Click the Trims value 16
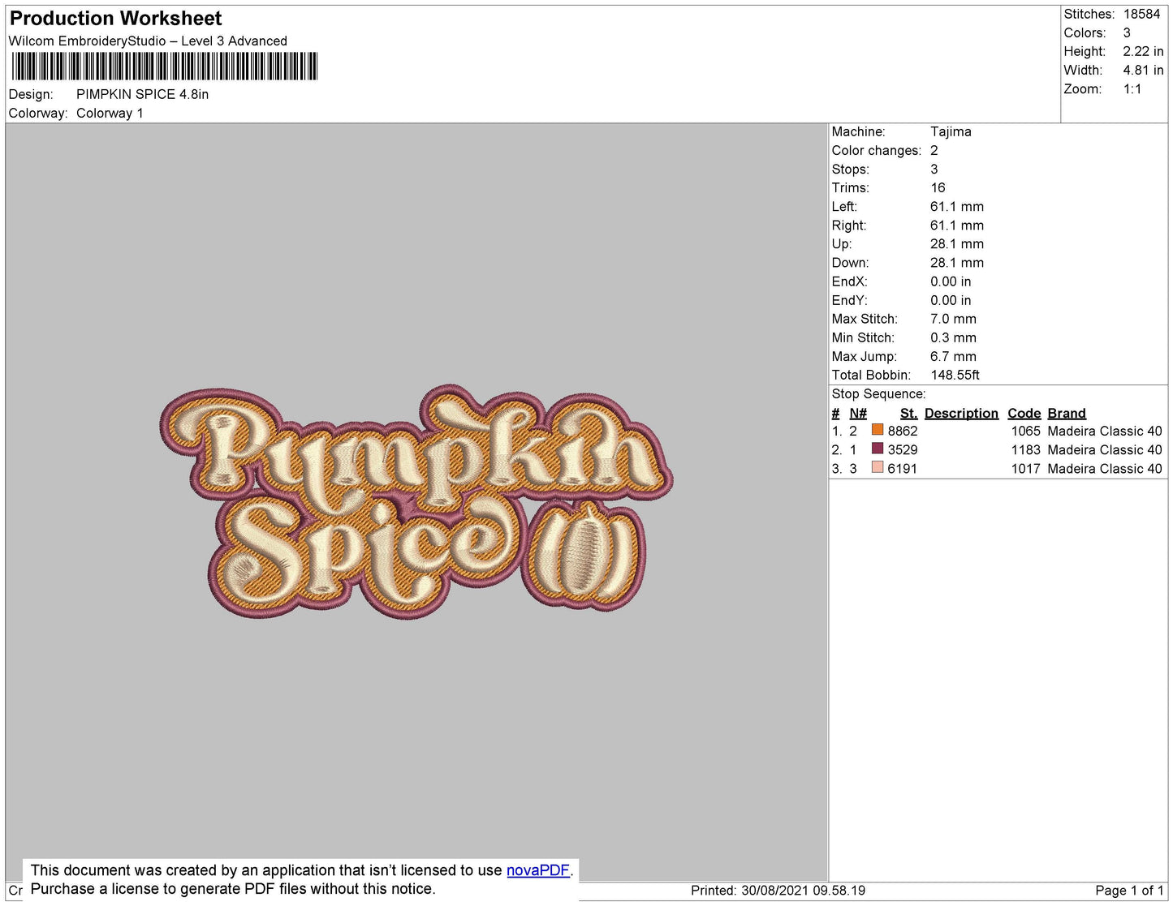The image size is (1173, 906). click(x=938, y=187)
